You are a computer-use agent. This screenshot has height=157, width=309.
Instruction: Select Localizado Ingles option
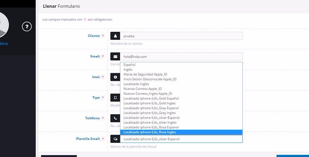click(x=181, y=84)
